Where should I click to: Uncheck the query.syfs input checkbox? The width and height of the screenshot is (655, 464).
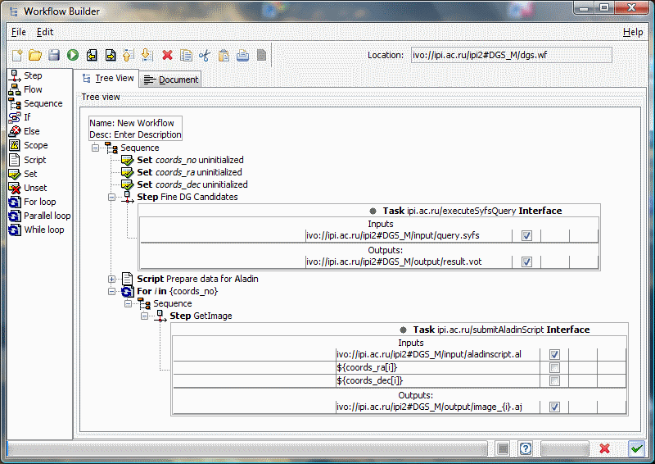click(x=526, y=235)
